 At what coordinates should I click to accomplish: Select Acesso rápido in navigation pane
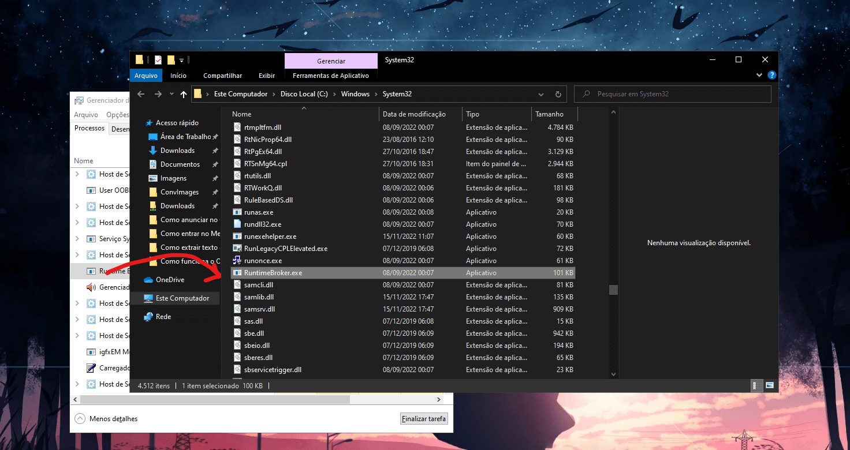(x=177, y=123)
